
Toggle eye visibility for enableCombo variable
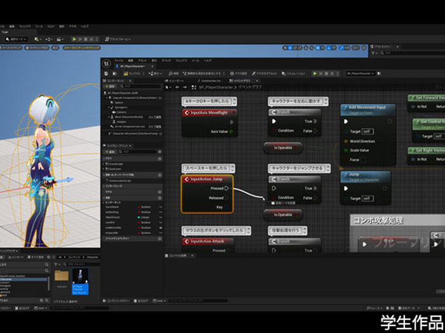[x=161, y=228]
